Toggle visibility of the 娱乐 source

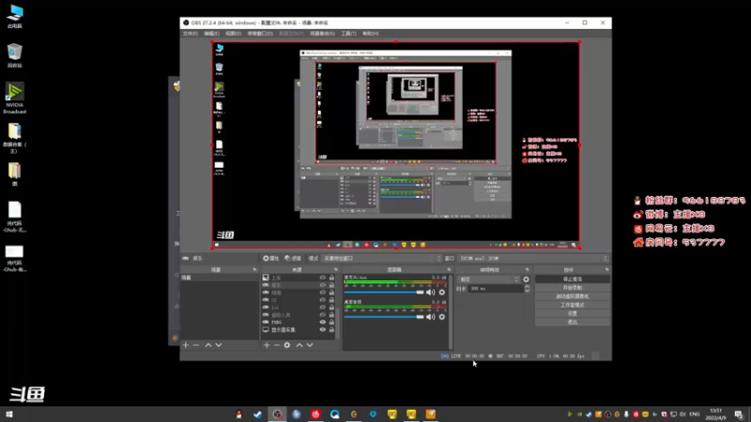pos(323,285)
